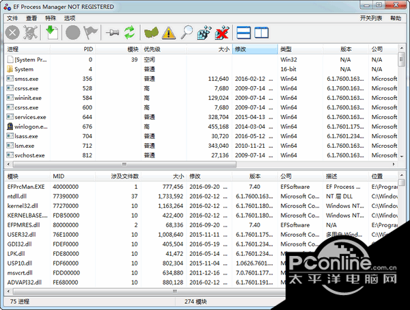Open the 帮助 menu
410x310 pixels.
coord(396,18)
